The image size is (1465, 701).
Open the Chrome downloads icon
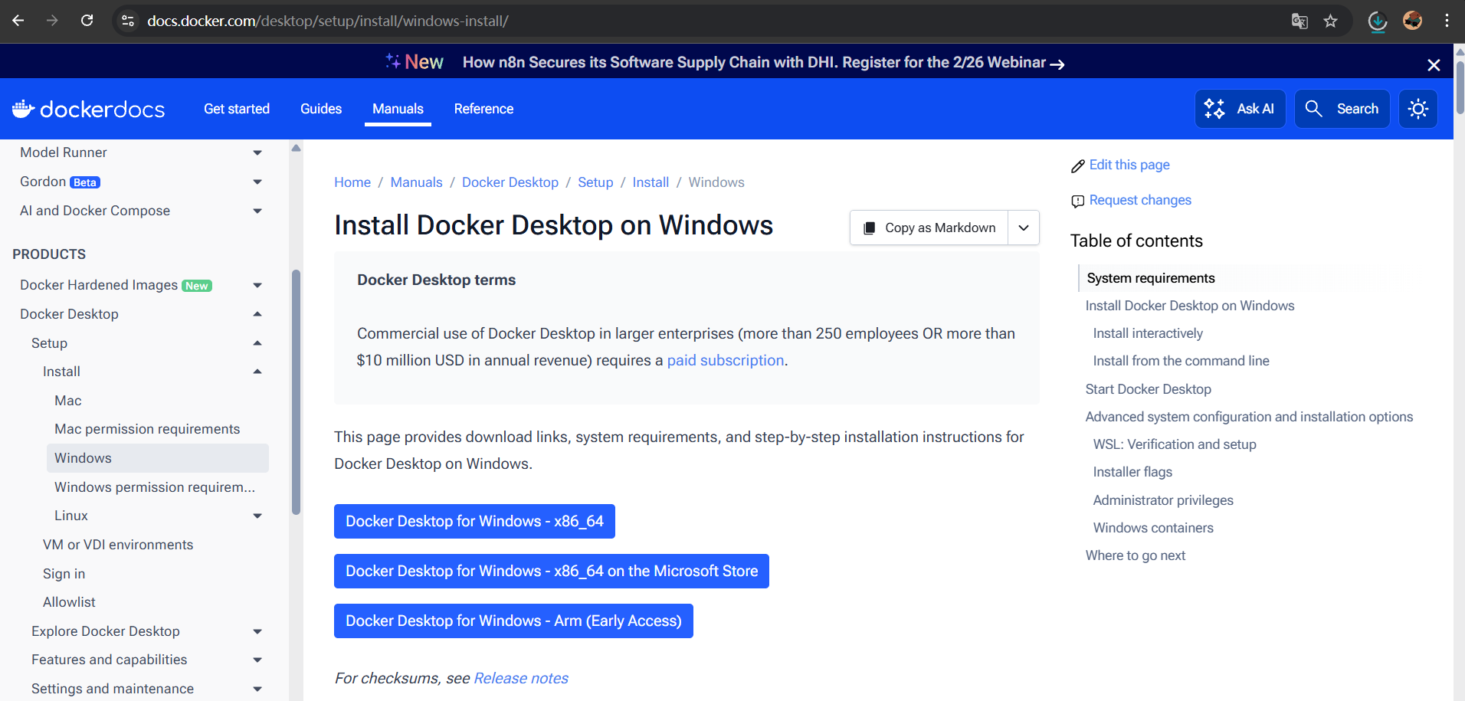pyautogui.click(x=1377, y=21)
